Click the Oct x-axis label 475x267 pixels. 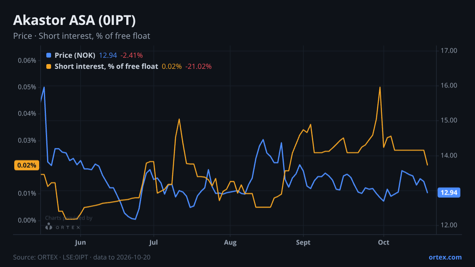coord(384,242)
